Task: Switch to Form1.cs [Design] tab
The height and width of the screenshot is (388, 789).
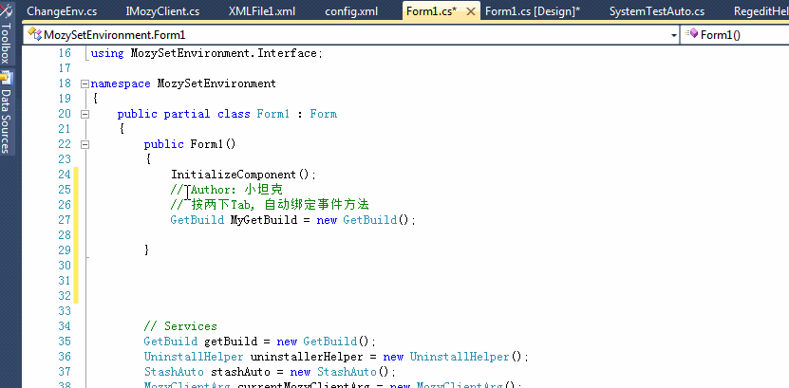Action: 532,11
